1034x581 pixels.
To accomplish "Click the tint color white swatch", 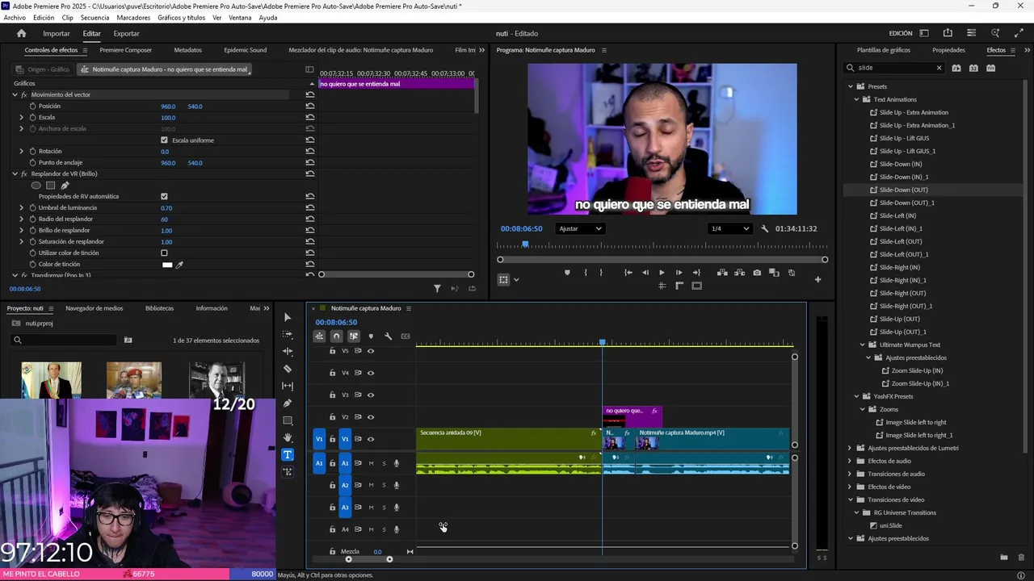I will click(167, 265).
